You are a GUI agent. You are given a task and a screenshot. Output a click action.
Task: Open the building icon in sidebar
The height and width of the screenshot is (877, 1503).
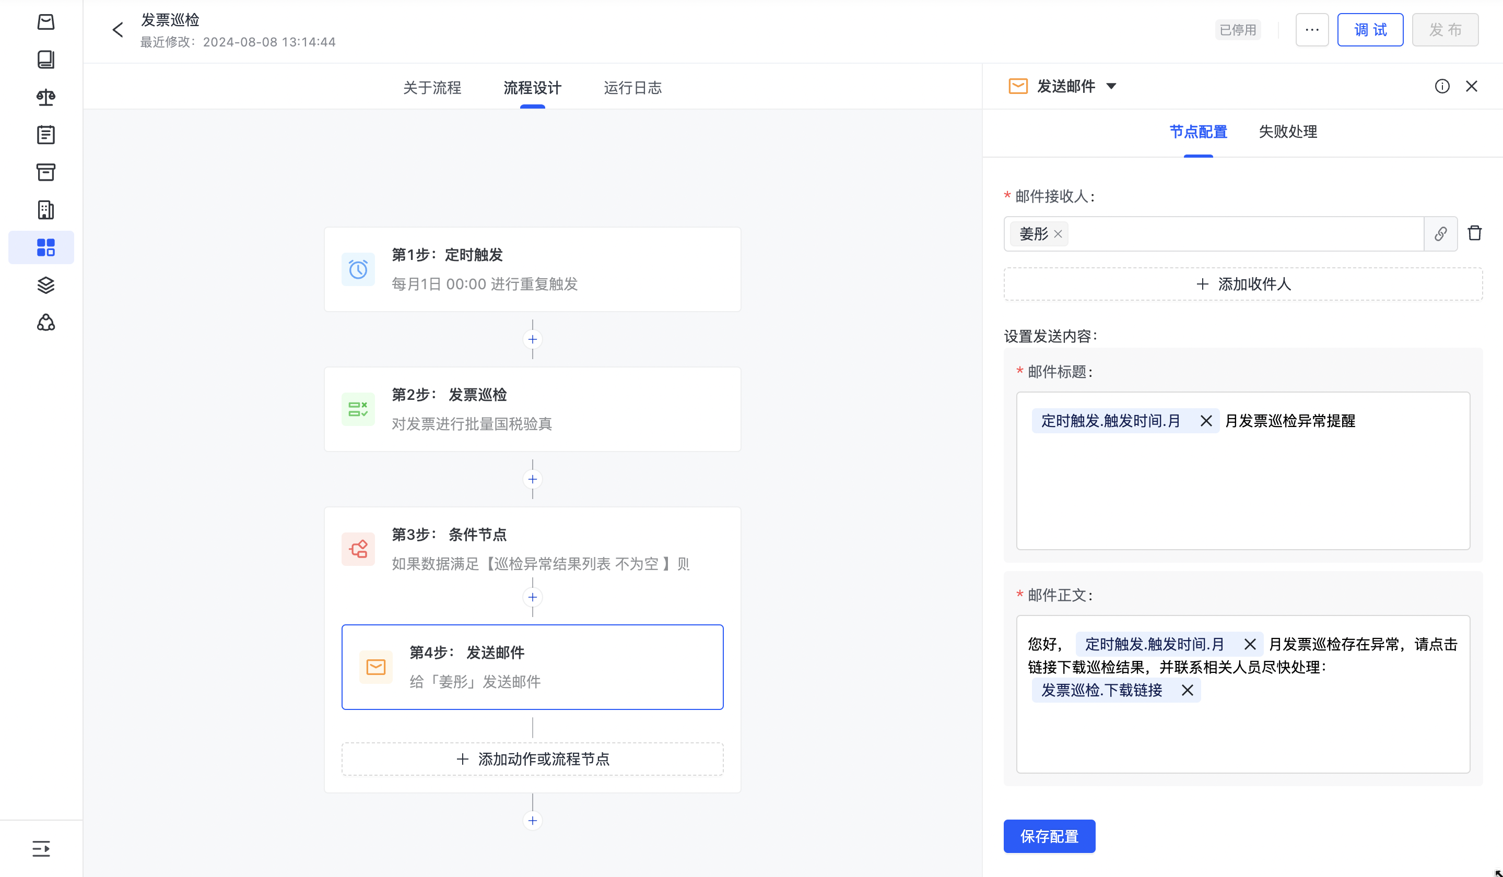click(46, 210)
